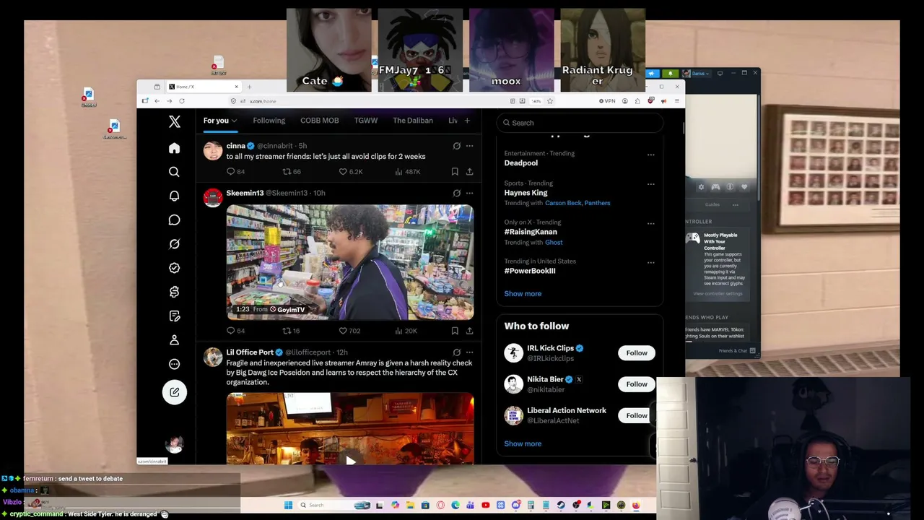Open Verified badge icon in X sidebar
This screenshot has width=924, height=520.
pyautogui.click(x=174, y=268)
